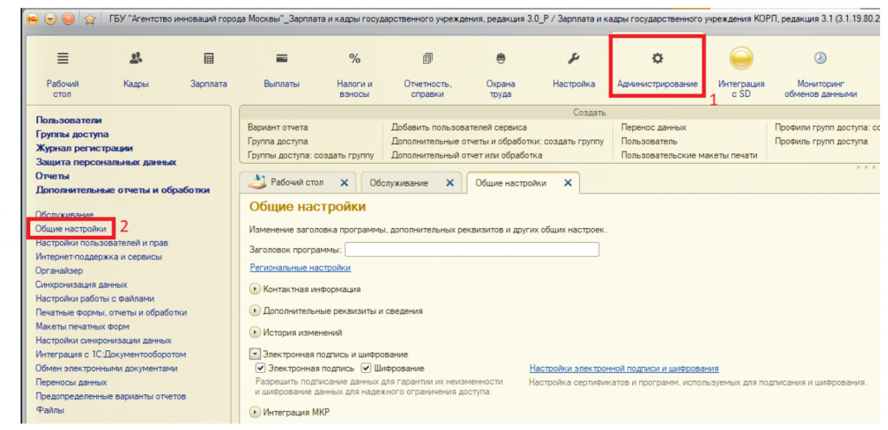Open the Выплаты section icon
This screenshot has height=430, width=888.
(x=282, y=59)
